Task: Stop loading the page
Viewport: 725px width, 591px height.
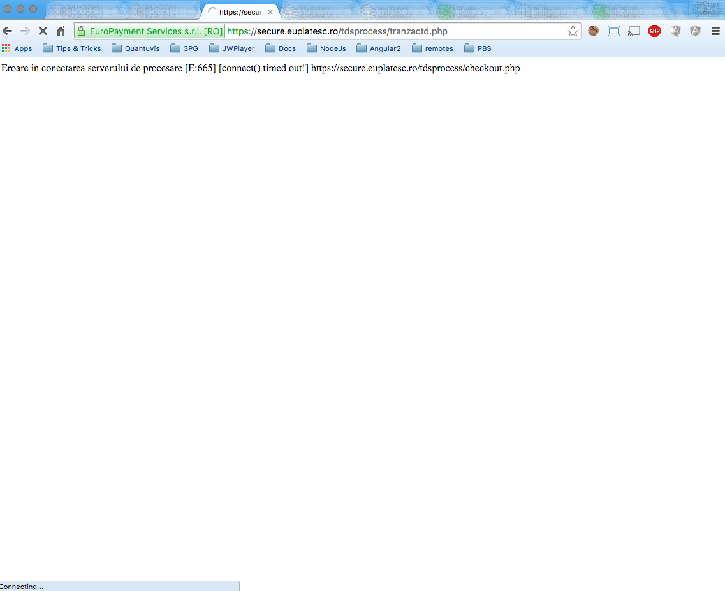Action: tap(43, 31)
